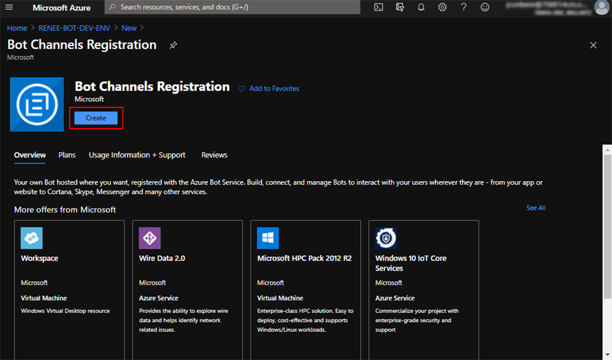Screen dimensions: 612x360
Task: Click the Wire Data 2.0 icon
Action: pos(150,237)
